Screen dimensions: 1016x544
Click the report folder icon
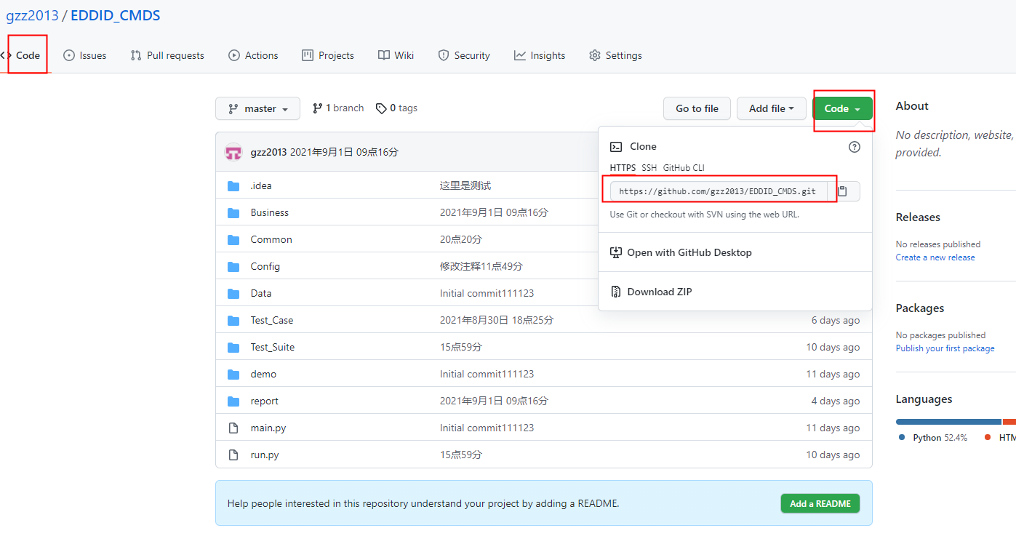233,401
